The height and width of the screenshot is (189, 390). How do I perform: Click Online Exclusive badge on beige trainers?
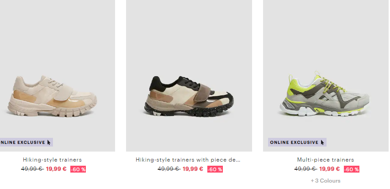(26, 142)
